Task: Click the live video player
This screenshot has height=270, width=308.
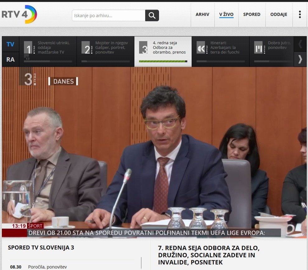Action: pyautogui.click(x=154, y=152)
